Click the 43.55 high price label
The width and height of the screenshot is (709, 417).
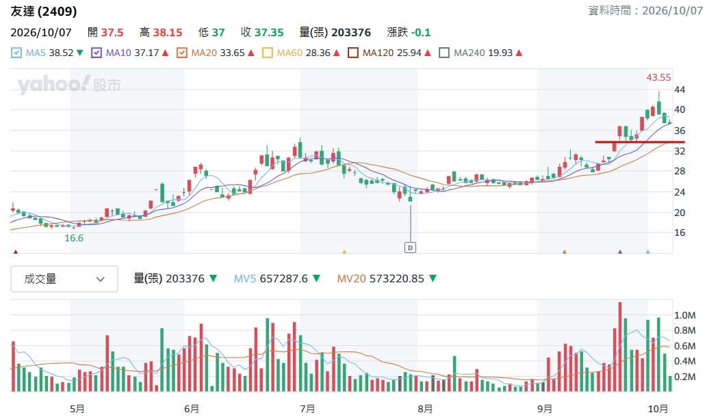[x=658, y=77]
